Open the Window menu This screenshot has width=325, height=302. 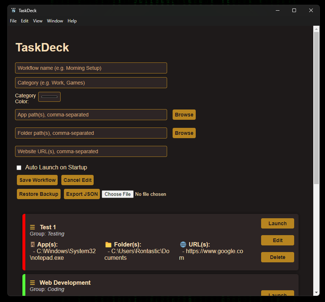point(55,21)
